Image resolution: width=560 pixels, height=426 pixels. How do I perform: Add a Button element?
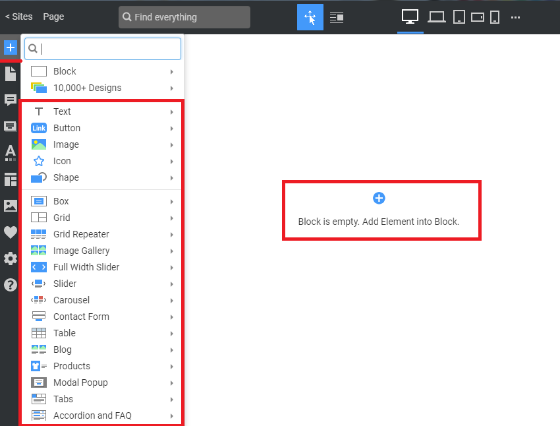point(103,128)
